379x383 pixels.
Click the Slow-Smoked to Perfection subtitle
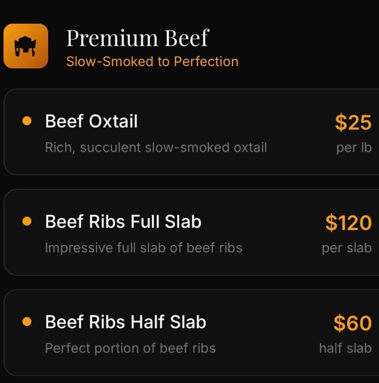click(x=152, y=62)
